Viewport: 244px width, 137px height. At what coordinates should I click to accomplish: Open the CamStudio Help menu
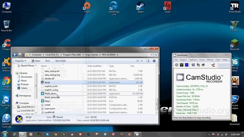click(225, 60)
